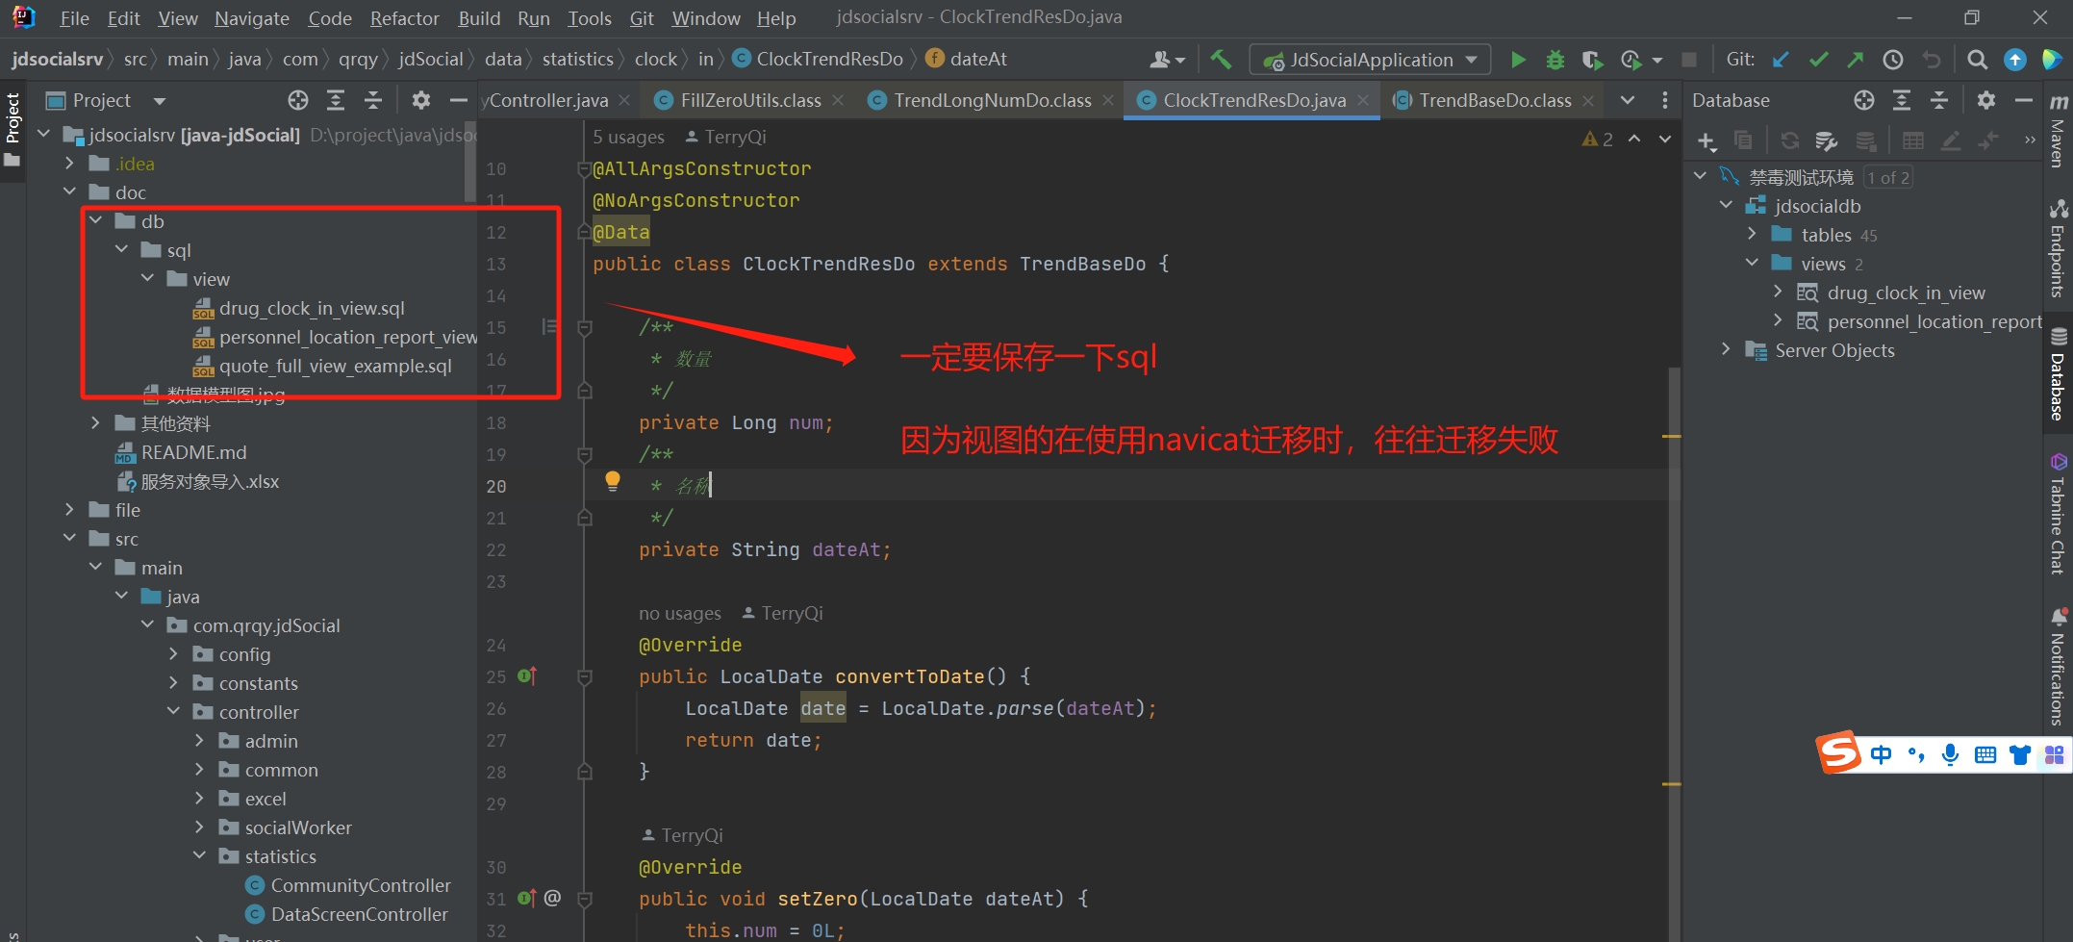Toggle the Database tool window stripe
Image resolution: width=2073 pixels, height=942 pixels.
pos(2059,375)
